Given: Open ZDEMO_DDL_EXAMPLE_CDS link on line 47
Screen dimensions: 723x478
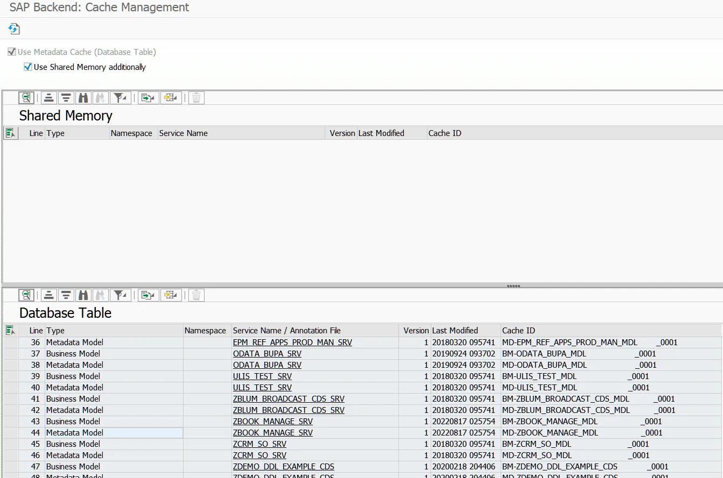Looking at the screenshot, I should [283, 467].
